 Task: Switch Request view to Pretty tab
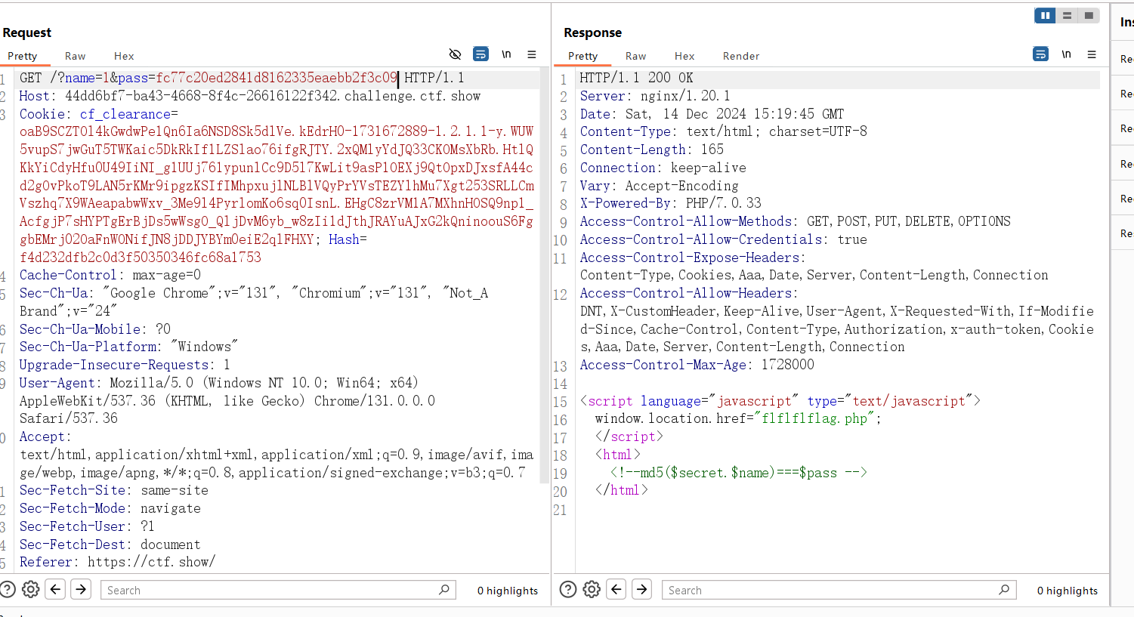pyautogui.click(x=23, y=56)
